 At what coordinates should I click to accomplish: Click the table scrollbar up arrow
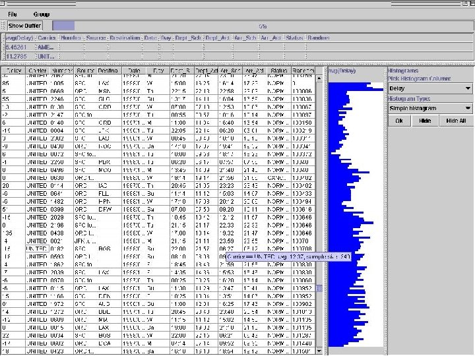click(319, 78)
